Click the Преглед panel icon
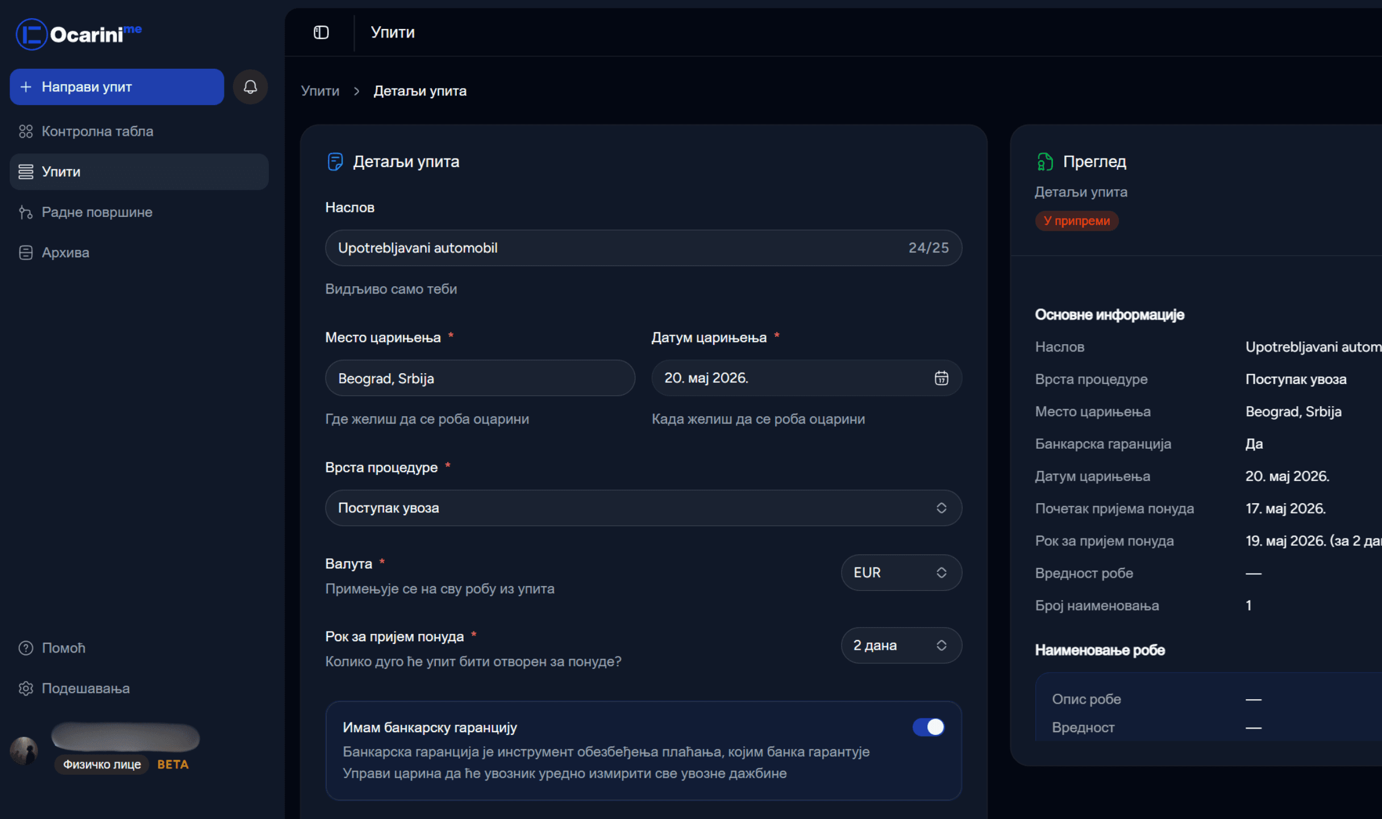Viewport: 1382px width, 819px height. [x=1044, y=162]
